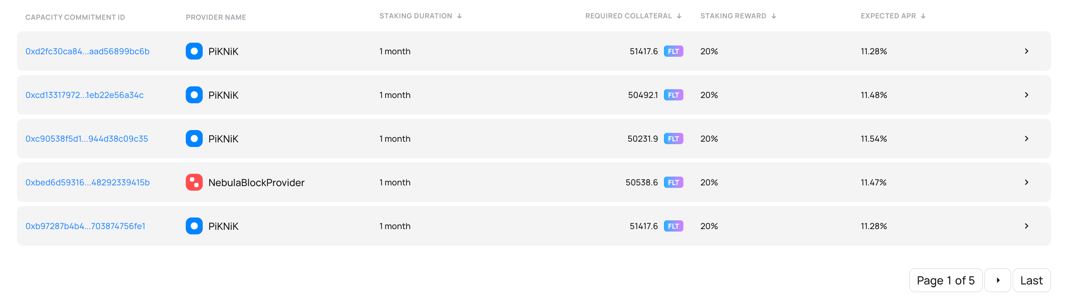Open details chevron for 11.54% APR row
The height and width of the screenshot is (301, 1068).
click(x=1027, y=139)
